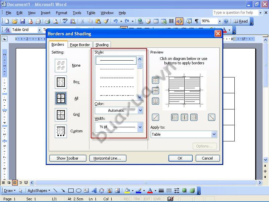Click the Save diskette icon

(x=23, y=21)
